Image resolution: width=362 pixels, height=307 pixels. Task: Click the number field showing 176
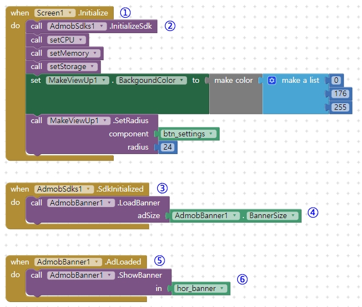pyautogui.click(x=340, y=93)
